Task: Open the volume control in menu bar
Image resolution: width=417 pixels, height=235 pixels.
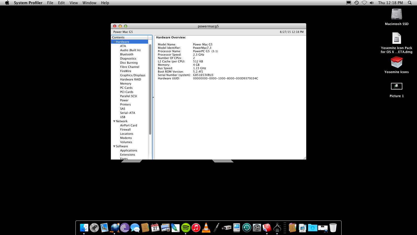Action: 372,3
